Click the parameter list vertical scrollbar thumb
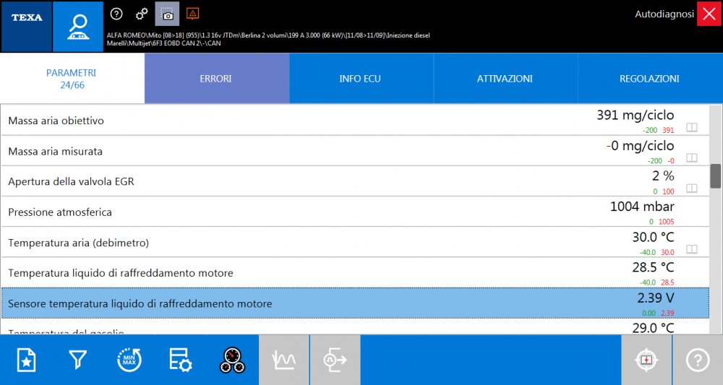723x385 pixels. point(715,176)
